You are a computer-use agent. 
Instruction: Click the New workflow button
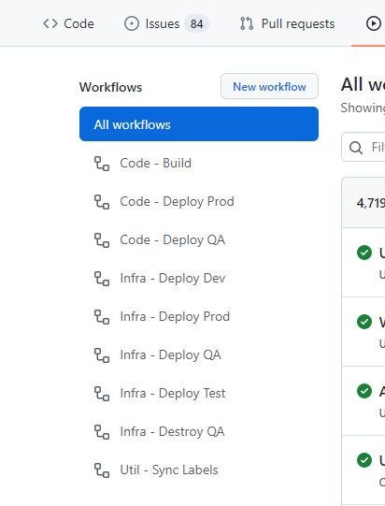pyautogui.click(x=269, y=86)
